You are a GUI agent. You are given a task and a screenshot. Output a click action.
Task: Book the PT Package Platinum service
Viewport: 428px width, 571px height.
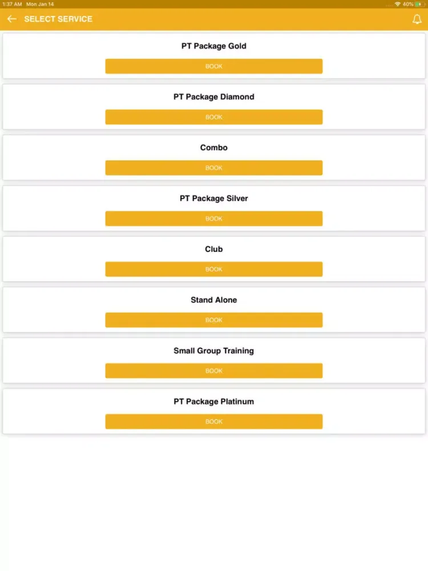(x=214, y=421)
